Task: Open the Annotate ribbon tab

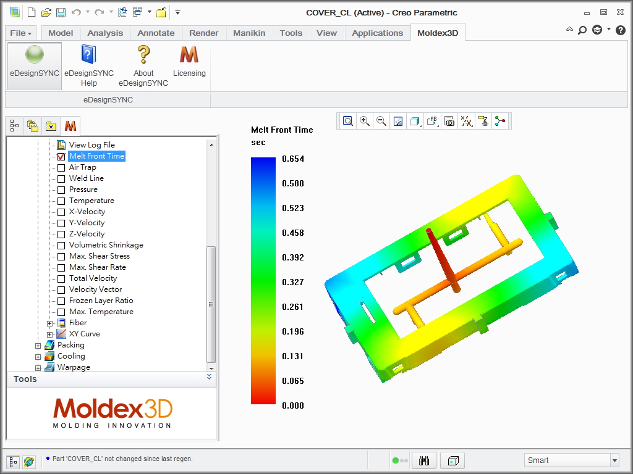Action: pos(156,33)
